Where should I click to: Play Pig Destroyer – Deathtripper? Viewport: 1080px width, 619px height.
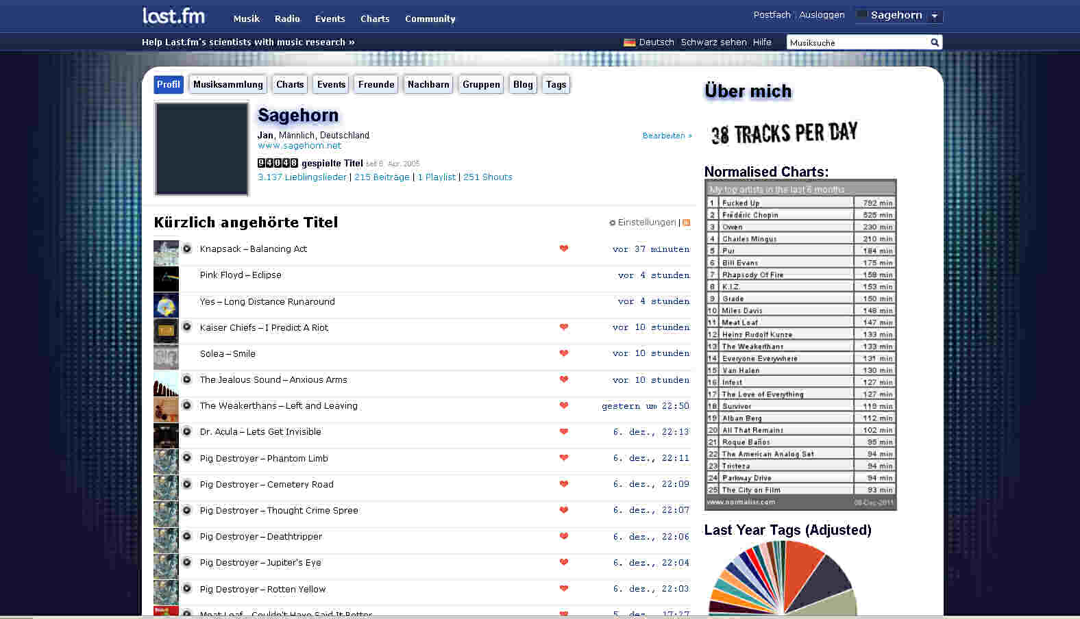[x=186, y=536]
